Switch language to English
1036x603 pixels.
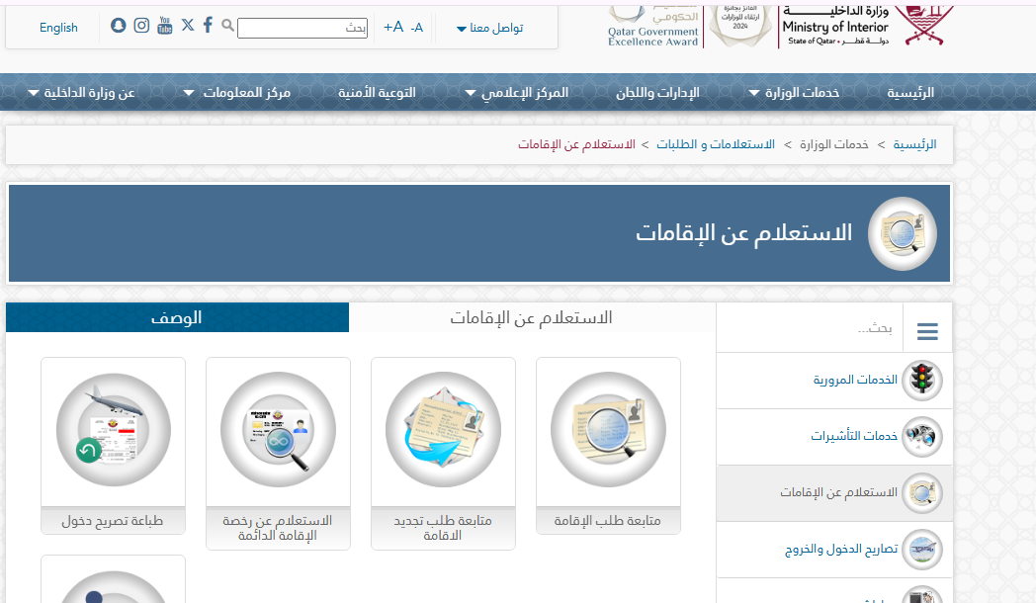[58, 28]
